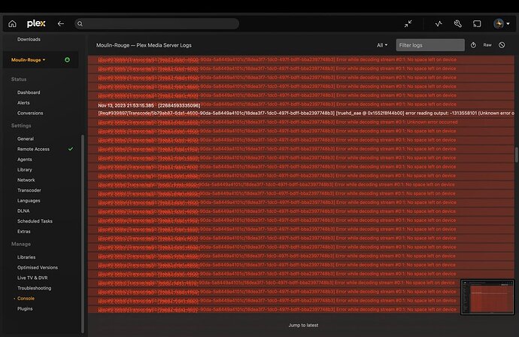The width and height of the screenshot is (519, 337).
Task: Open the activity pulse icon
Action: click(x=439, y=23)
